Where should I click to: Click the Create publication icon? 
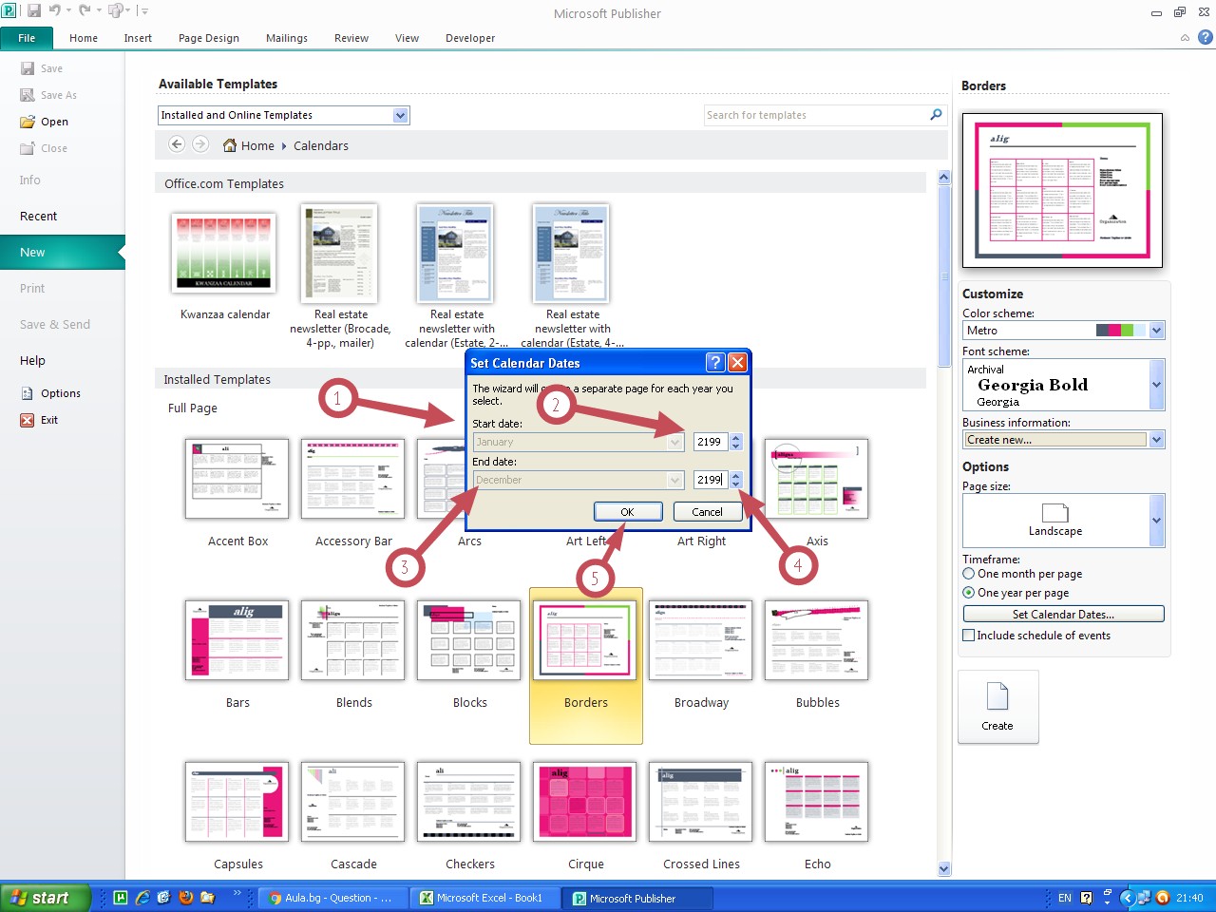click(x=997, y=697)
